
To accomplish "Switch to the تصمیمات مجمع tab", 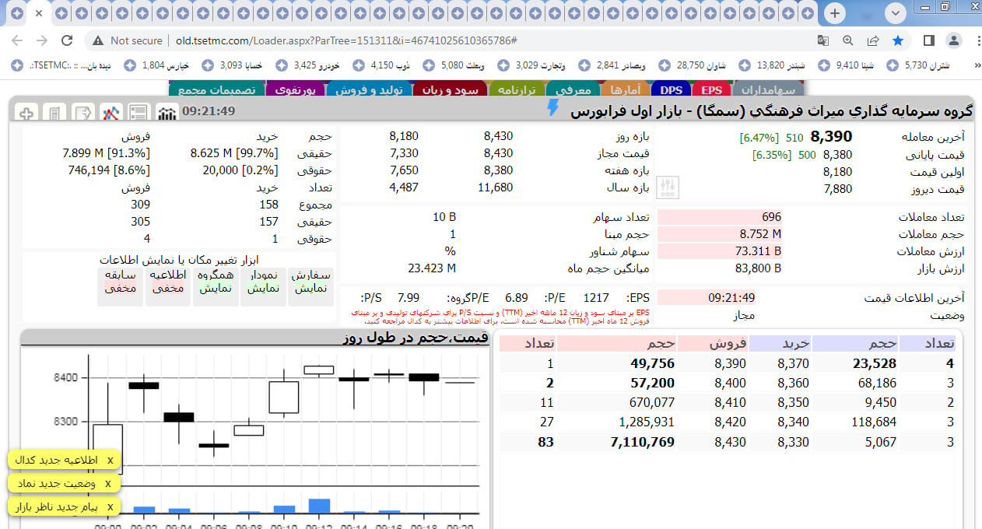I will pyautogui.click(x=216, y=89).
